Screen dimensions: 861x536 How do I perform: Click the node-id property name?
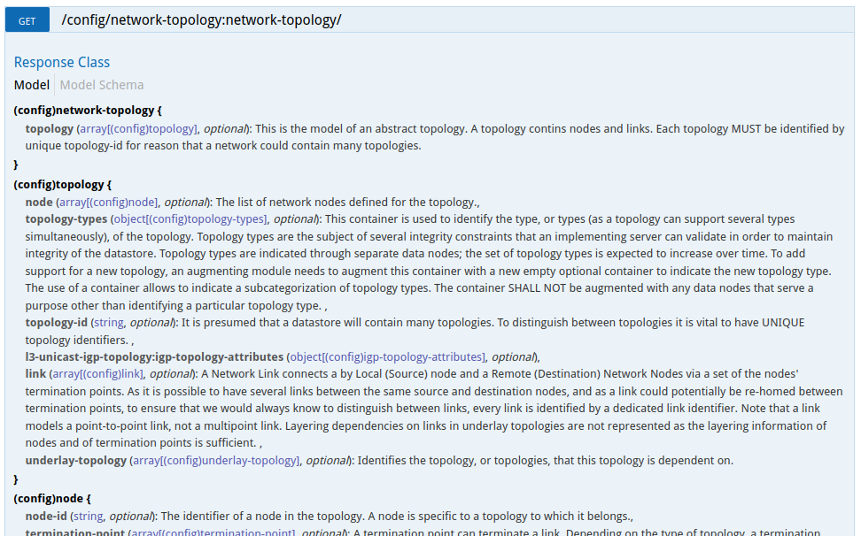46,517
